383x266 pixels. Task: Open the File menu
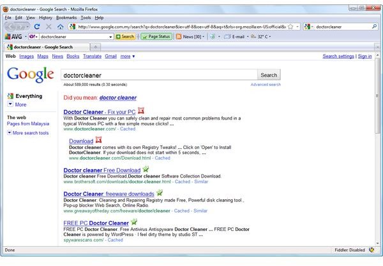8,18
